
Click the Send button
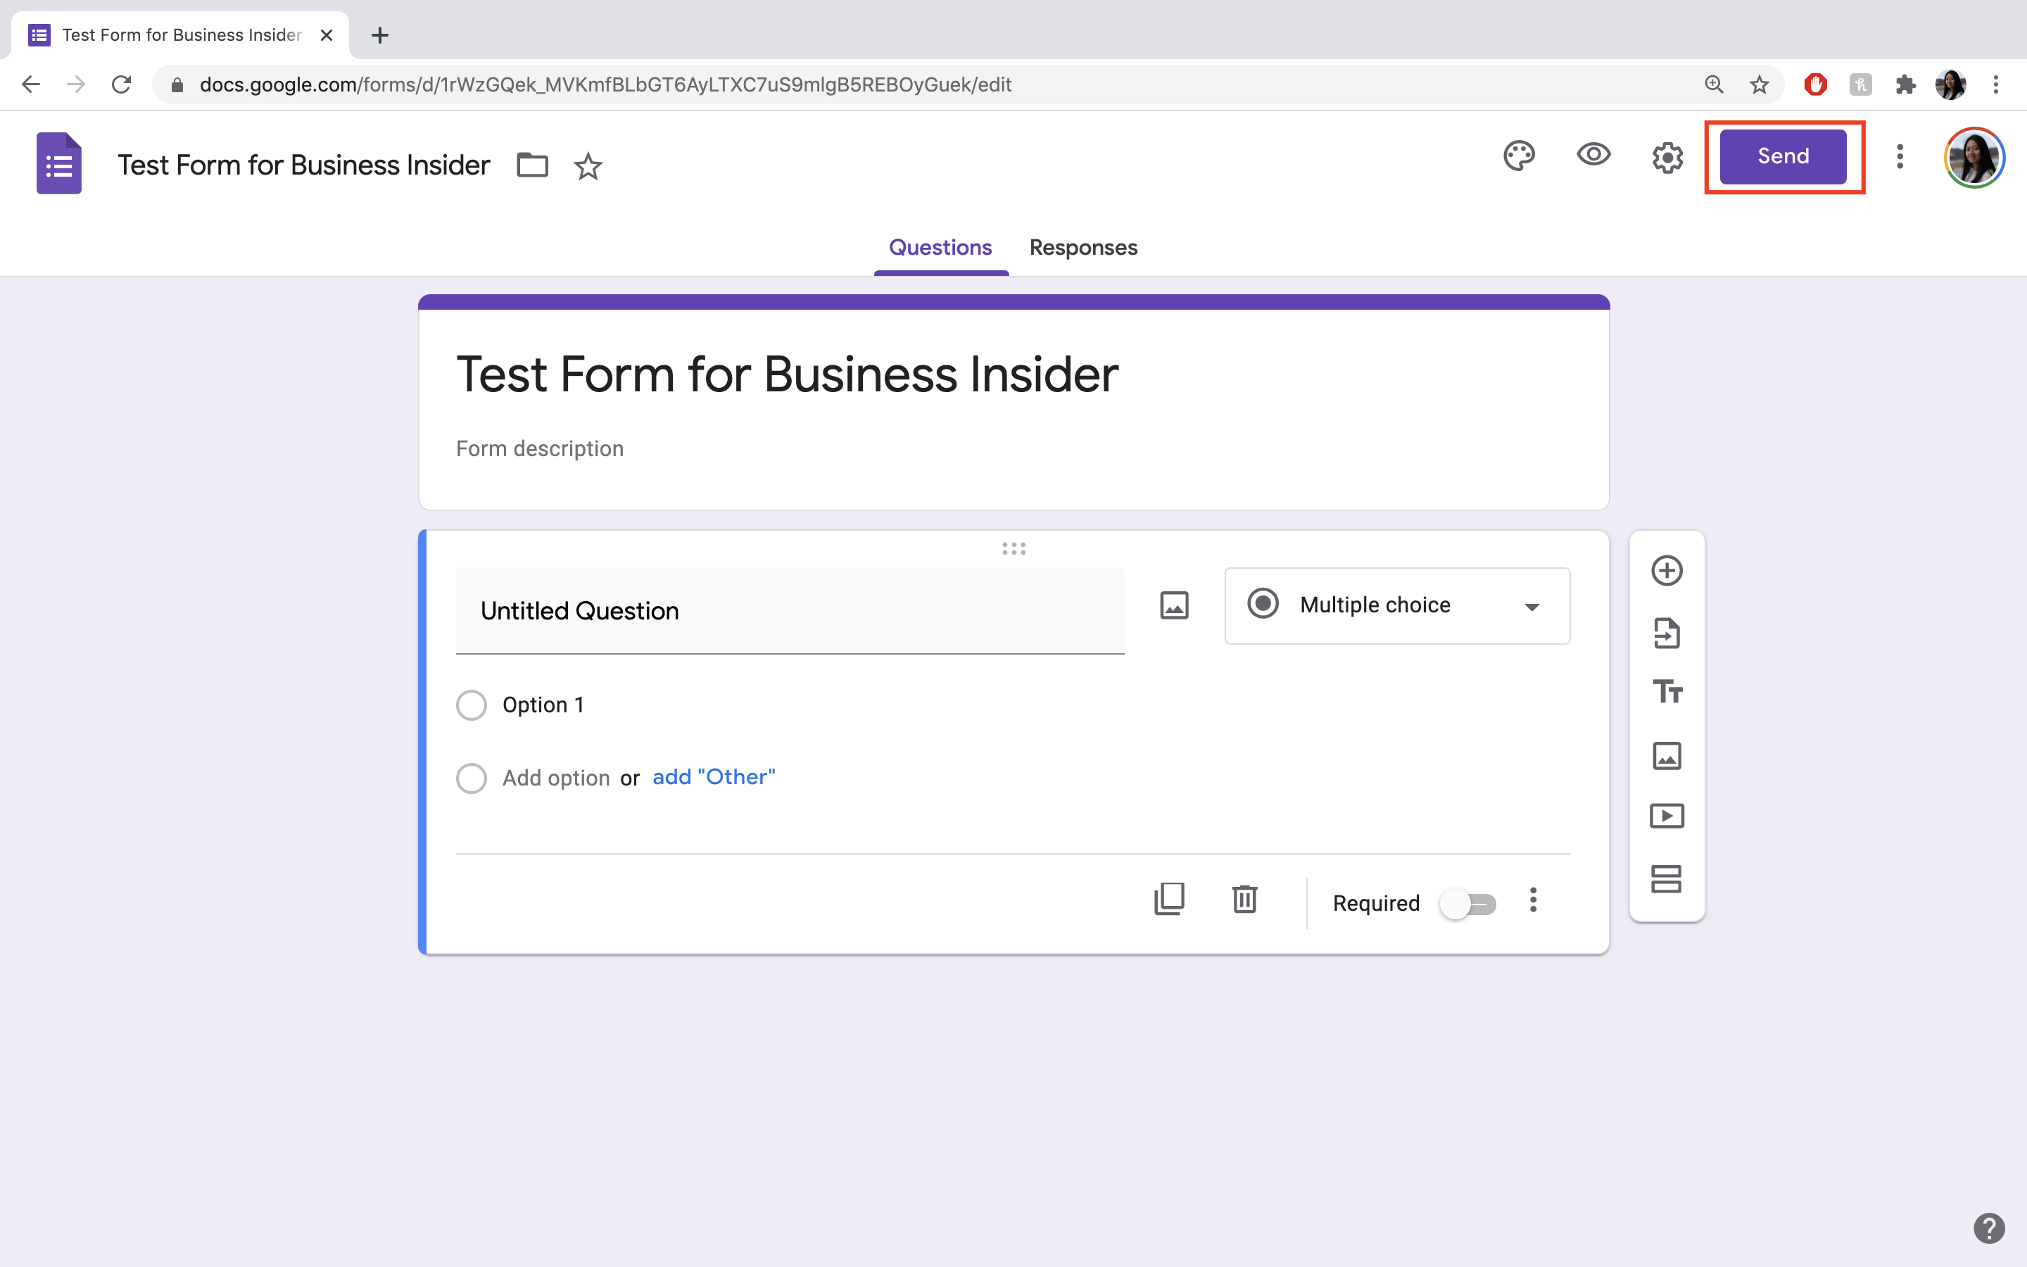1782,156
